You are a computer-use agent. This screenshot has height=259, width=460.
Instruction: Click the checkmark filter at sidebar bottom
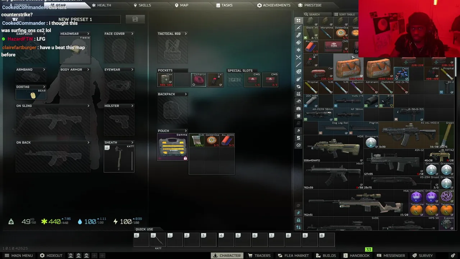tap(298, 145)
